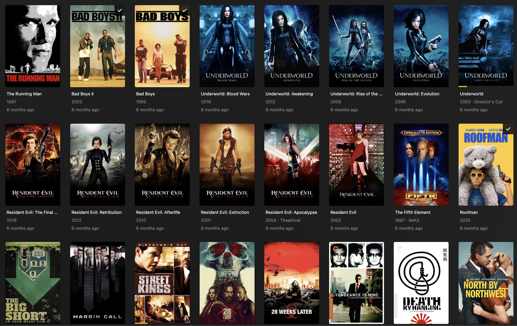Click "2003 · Director's Cut" under Underworld
The width and height of the screenshot is (517, 326).
point(481,102)
